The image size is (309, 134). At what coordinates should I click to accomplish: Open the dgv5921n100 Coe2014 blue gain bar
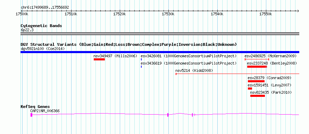[x=160, y=52]
